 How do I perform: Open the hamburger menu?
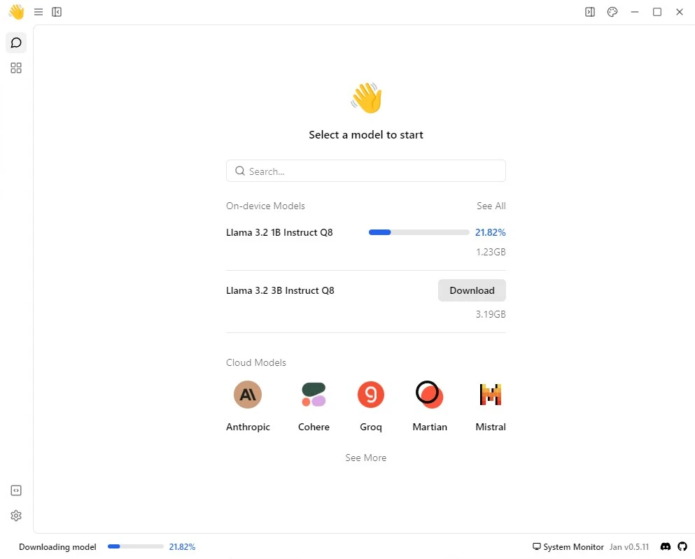coord(38,12)
